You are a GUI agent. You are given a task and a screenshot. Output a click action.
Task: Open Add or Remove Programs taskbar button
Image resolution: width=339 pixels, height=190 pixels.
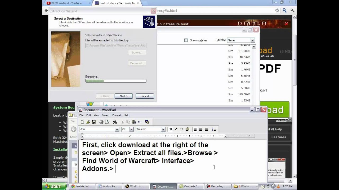pyautogui.click(x=109, y=186)
